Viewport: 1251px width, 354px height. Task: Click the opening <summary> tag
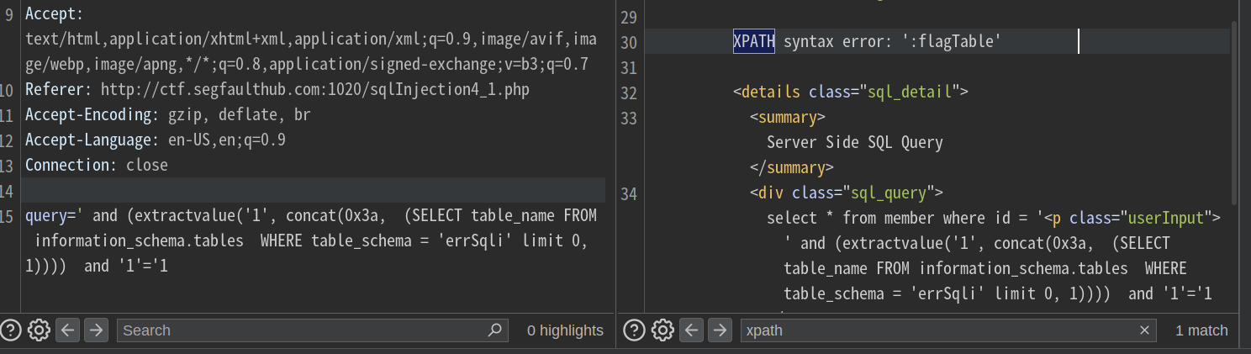pyautogui.click(x=788, y=117)
